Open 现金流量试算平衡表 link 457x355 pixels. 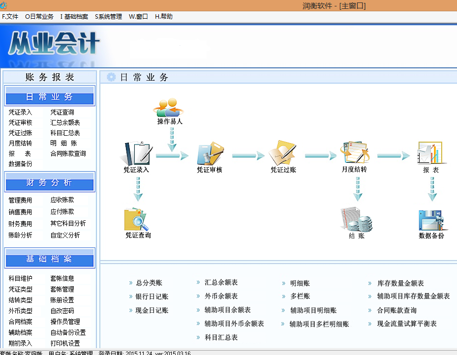[x=407, y=324]
